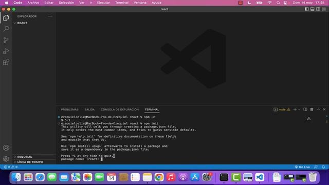Click the node terminal label
Screen dimensions: 329x185
click(x=282, y=109)
